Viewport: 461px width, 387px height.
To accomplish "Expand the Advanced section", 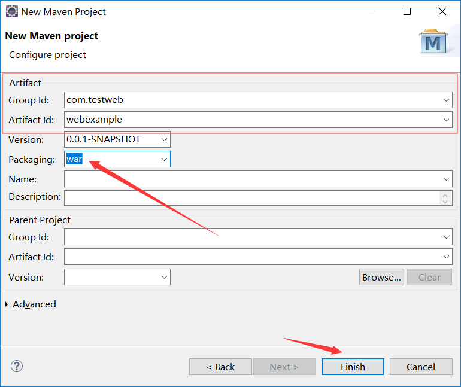I will point(7,304).
